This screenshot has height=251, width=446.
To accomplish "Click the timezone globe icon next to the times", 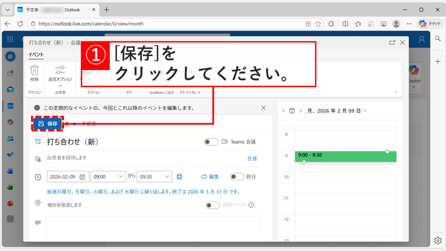I will pos(179,176).
